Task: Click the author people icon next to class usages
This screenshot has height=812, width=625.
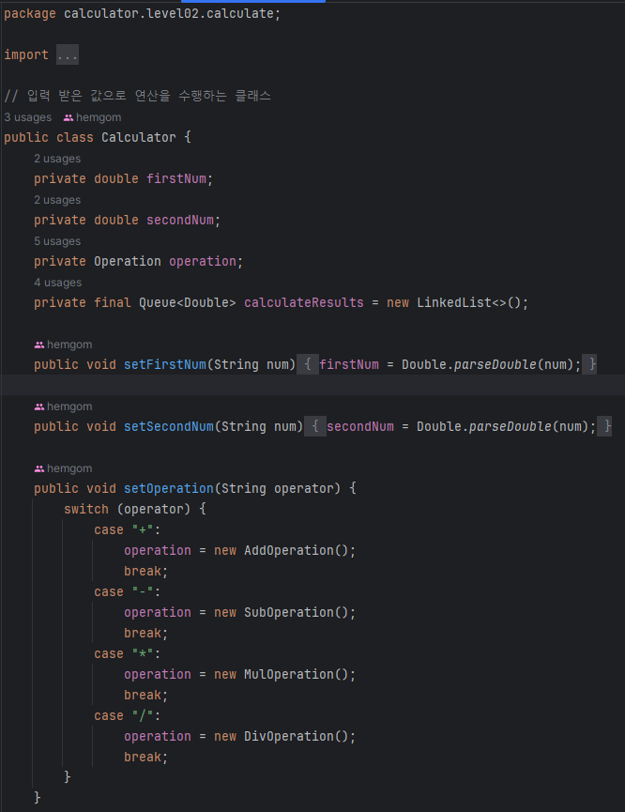Action: 69,118
